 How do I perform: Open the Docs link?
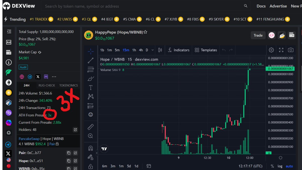261,6
